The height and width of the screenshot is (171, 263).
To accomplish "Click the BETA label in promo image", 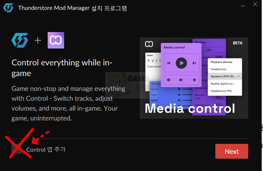I will pyautogui.click(x=238, y=43).
